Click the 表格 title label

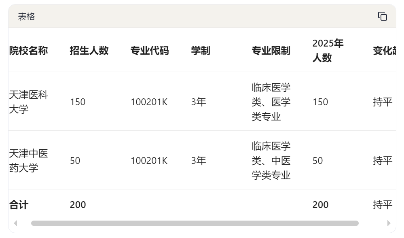(x=26, y=17)
